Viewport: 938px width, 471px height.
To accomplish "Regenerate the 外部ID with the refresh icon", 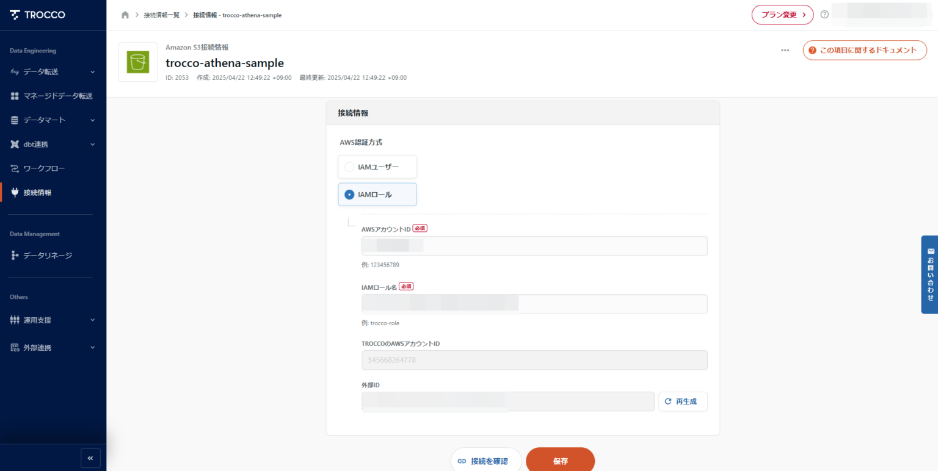I will (682, 401).
